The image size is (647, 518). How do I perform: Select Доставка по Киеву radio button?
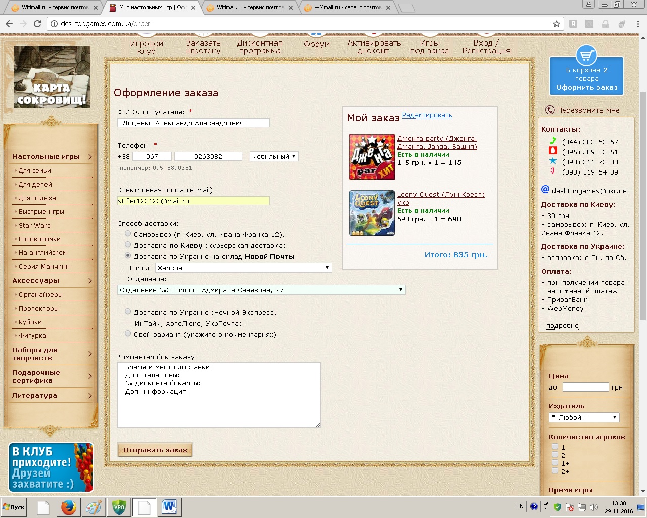click(128, 245)
